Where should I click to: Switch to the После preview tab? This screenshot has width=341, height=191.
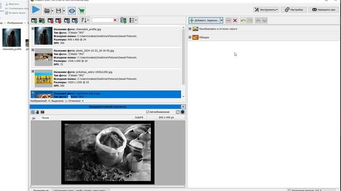point(45,118)
